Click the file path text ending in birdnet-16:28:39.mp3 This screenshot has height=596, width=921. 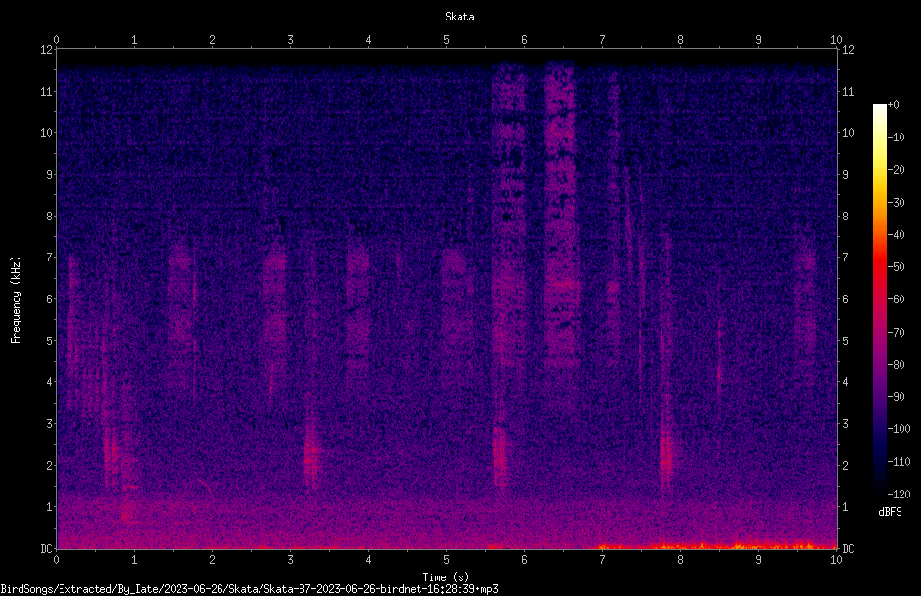[249, 589]
